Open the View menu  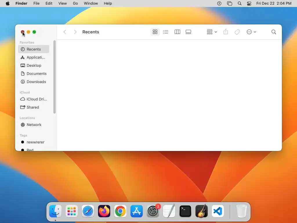point(63,3)
